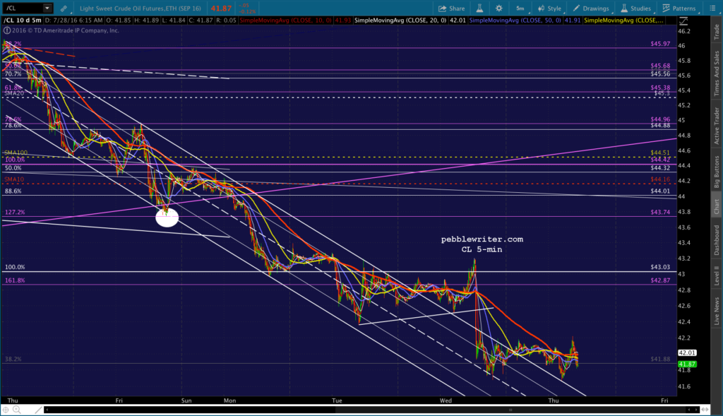Click the white ellipse drawing on chart

pyautogui.click(x=167, y=218)
